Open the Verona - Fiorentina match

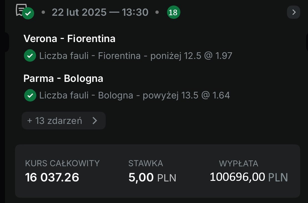69,39
